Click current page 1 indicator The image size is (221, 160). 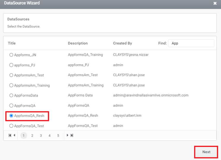tap(24, 136)
